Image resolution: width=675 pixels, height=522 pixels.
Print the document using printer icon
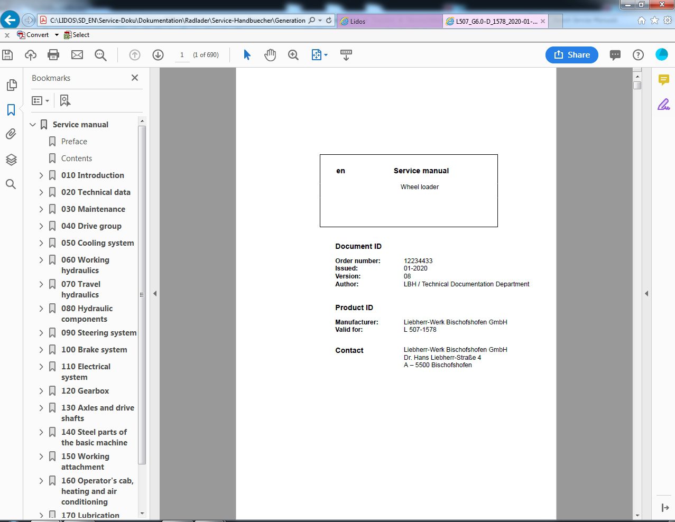click(x=53, y=55)
